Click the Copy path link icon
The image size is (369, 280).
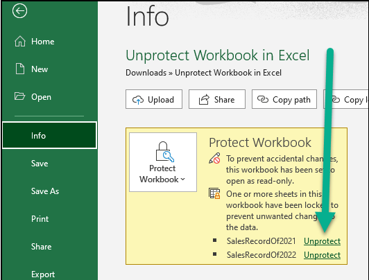click(263, 99)
